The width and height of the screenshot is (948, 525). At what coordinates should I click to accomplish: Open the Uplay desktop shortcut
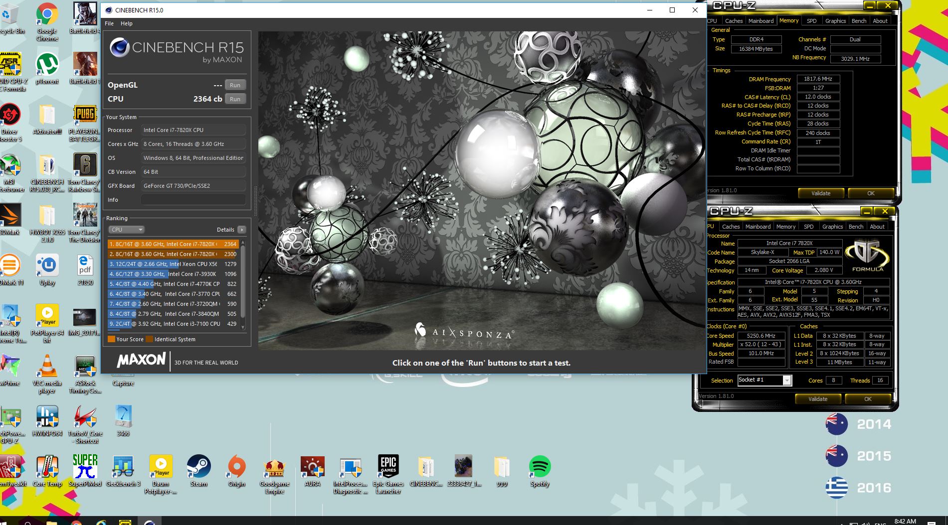click(x=47, y=270)
